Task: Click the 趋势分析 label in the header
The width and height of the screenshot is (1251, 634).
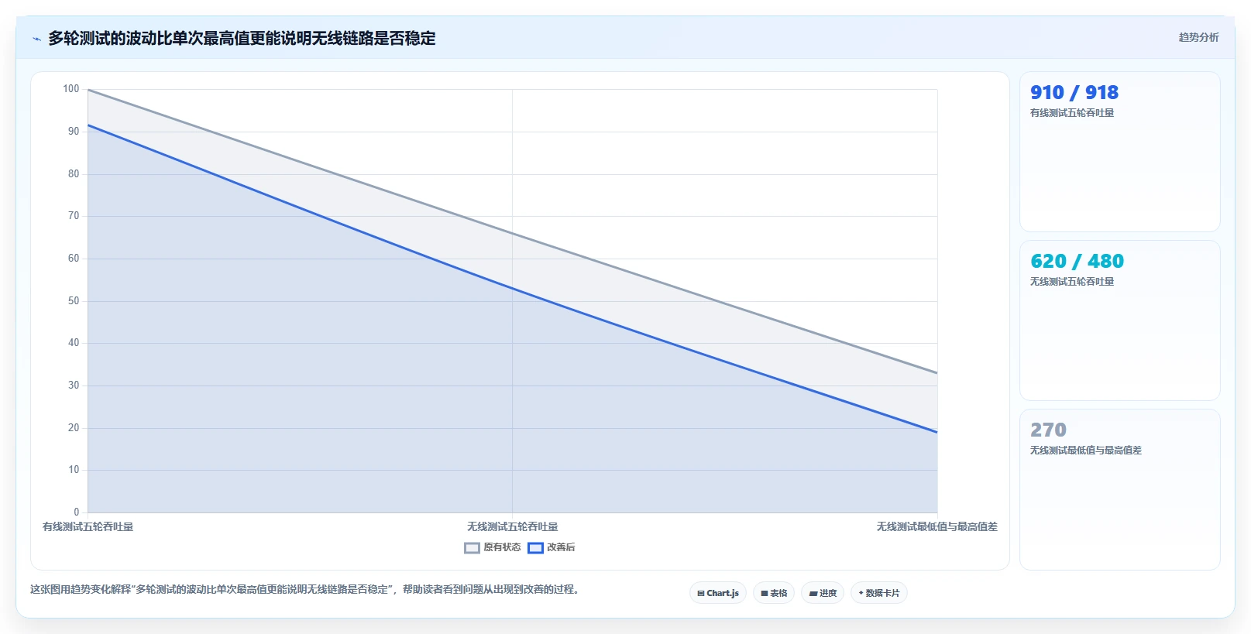Action: [1199, 37]
